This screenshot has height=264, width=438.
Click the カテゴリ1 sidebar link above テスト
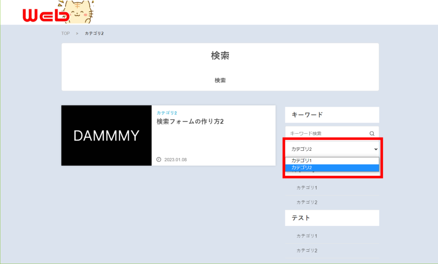click(307, 188)
